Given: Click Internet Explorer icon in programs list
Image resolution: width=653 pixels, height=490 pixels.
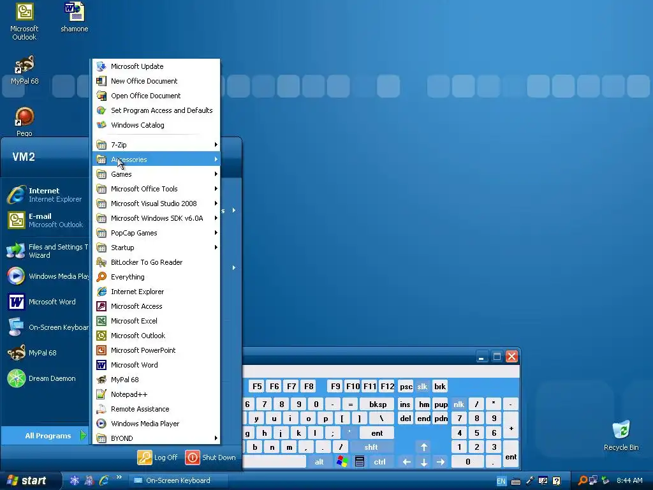Looking at the screenshot, I should tap(101, 292).
